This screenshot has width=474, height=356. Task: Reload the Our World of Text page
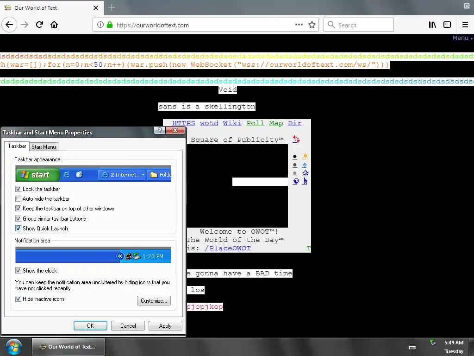(39, 25)
